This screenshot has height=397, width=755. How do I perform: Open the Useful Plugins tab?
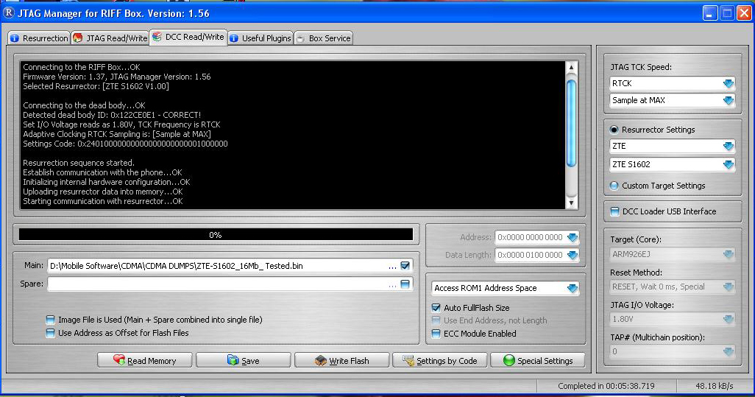260,38
